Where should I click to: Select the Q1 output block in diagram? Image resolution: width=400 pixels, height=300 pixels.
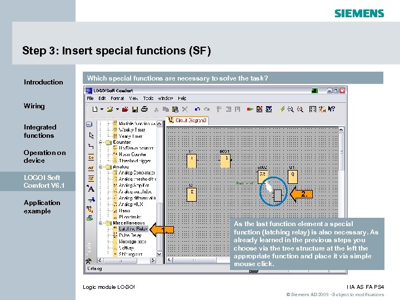point(293,177)
